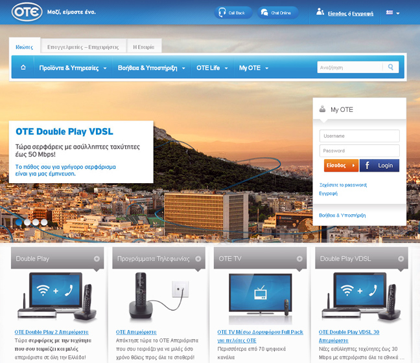Expand the Βοήθεια & Υποστήριξη menu
420x363 pixels.
pyautogui.click(x=152, y=68)
